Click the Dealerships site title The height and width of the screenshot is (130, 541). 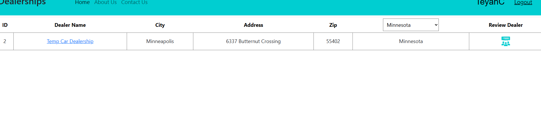tap(23, 3)
